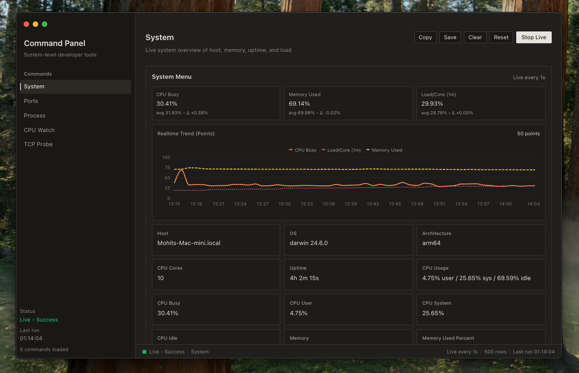Click the Host value Mohits-Mac-mini.local
Viewport: 579px width, 373px height.
(189, 243)
